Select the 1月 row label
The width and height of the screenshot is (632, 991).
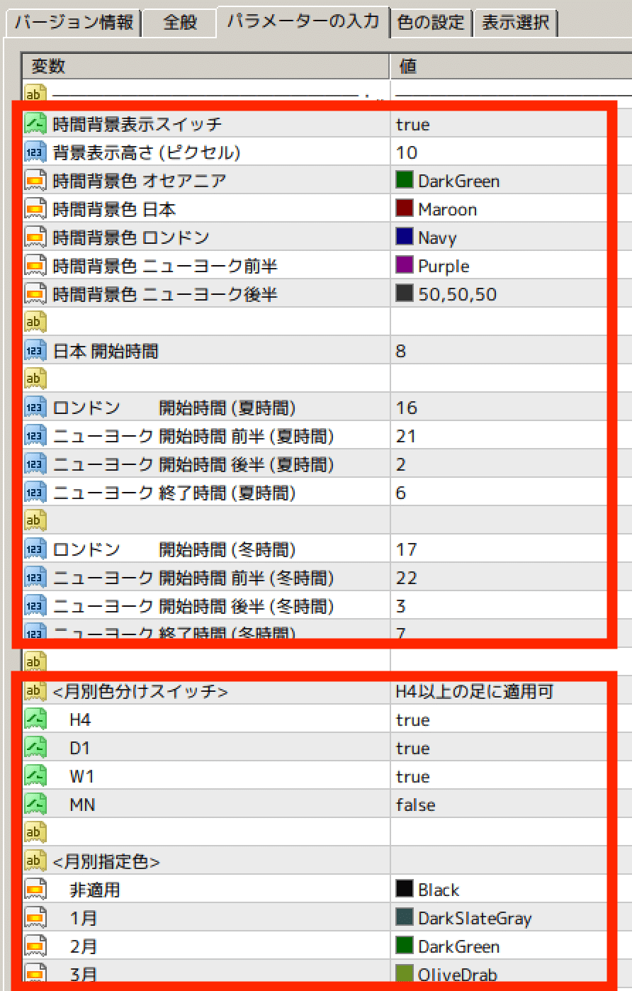(84, 919)
